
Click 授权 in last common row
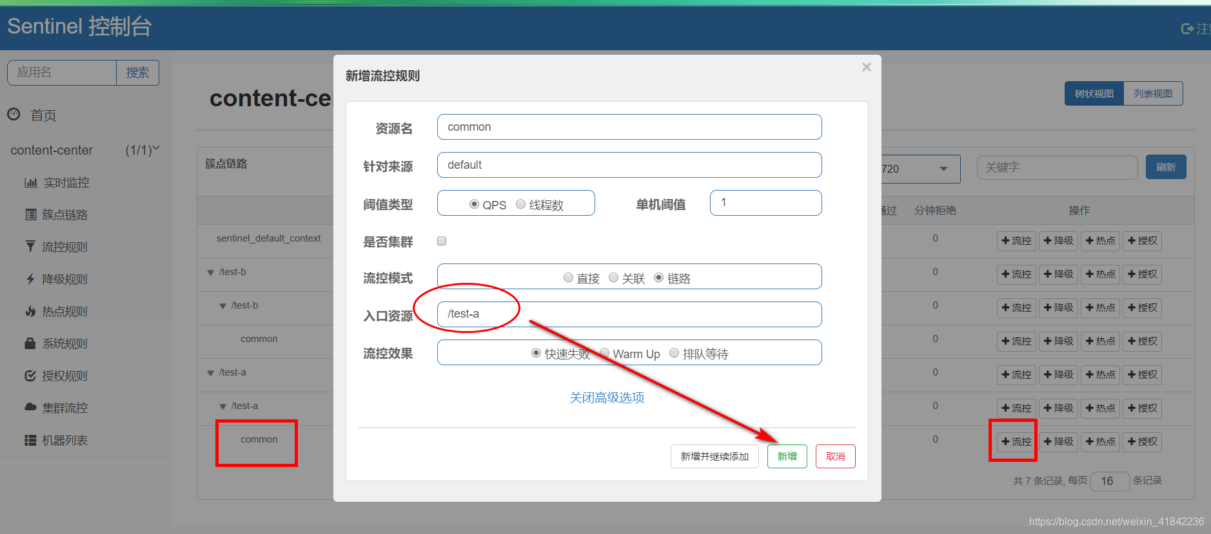1143,442
